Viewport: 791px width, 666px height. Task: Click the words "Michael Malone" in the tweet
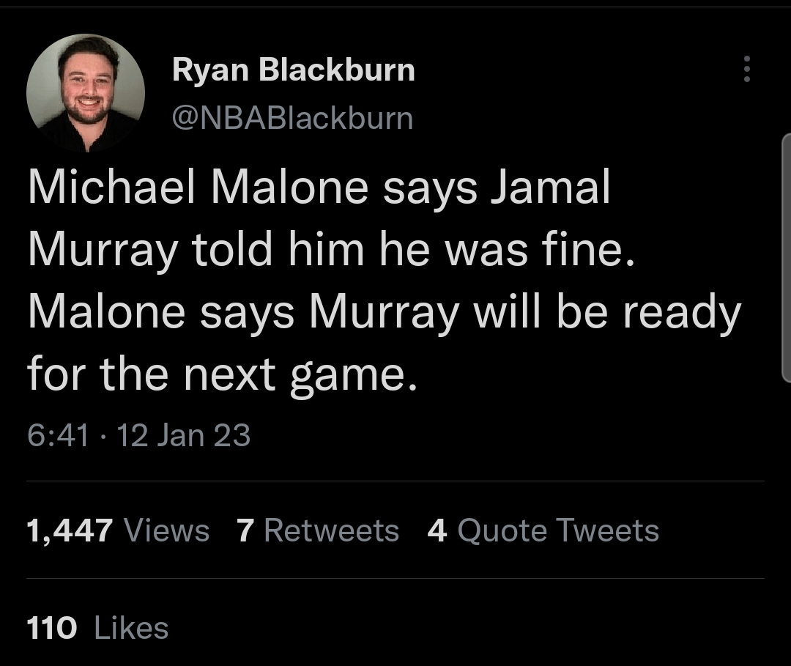click(x=199, y=188)
